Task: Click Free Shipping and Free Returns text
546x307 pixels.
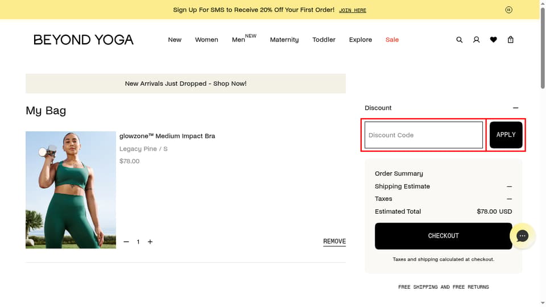Action: point(443,287)
